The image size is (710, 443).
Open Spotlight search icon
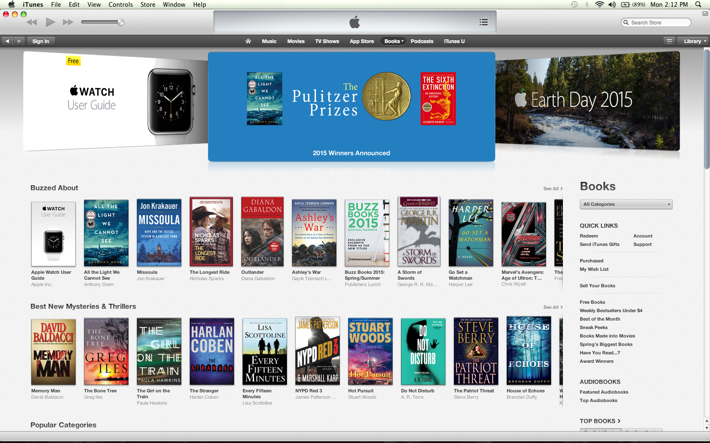(698, 5)
